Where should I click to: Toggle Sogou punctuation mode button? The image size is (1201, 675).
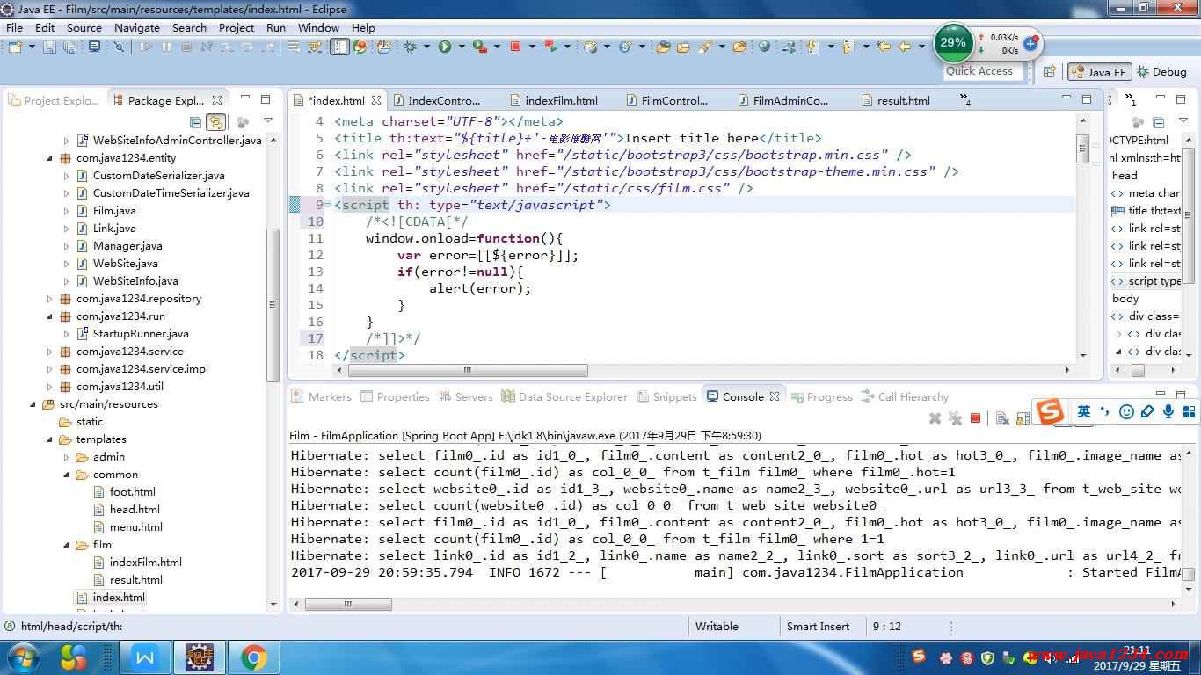1105,411
